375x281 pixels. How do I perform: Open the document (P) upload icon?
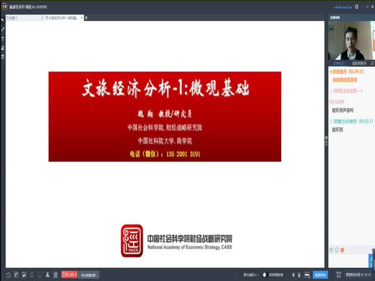click(x=16, y=275)
